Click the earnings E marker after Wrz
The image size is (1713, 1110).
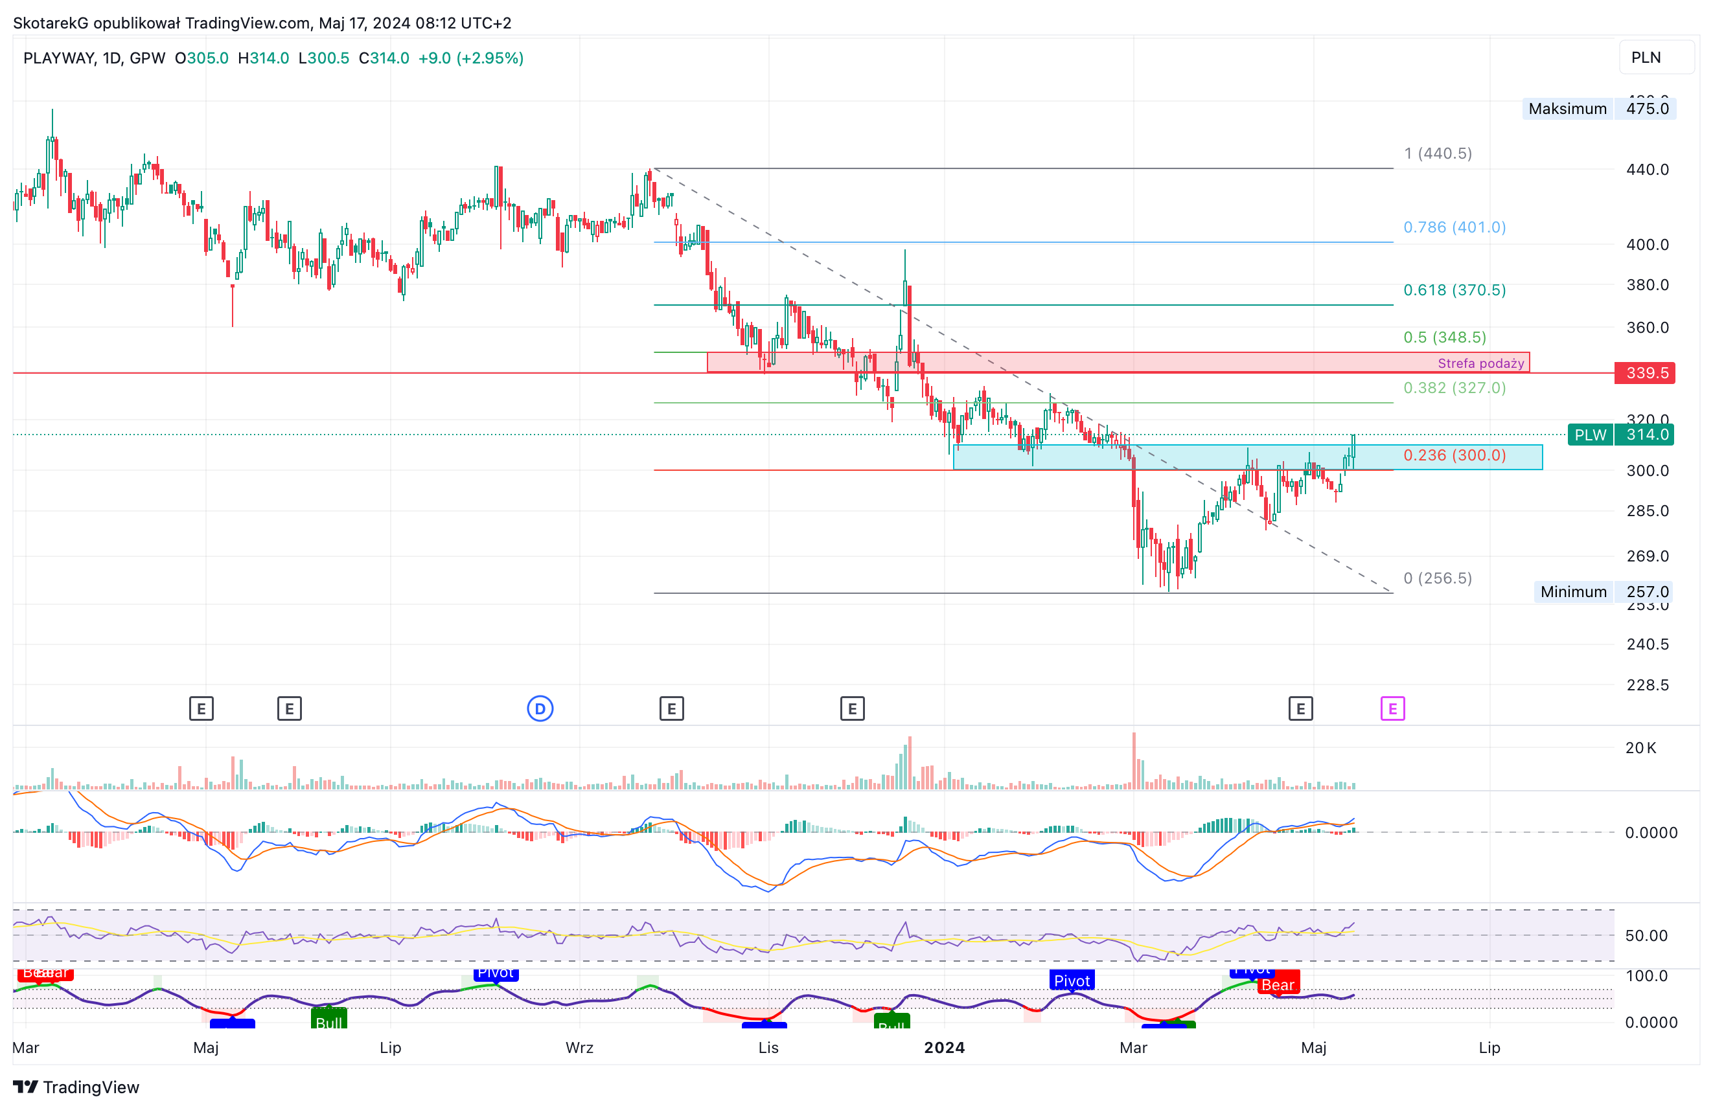(671, 708)
